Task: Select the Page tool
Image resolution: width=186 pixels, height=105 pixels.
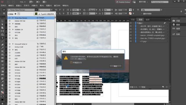Action: [2, 28]
